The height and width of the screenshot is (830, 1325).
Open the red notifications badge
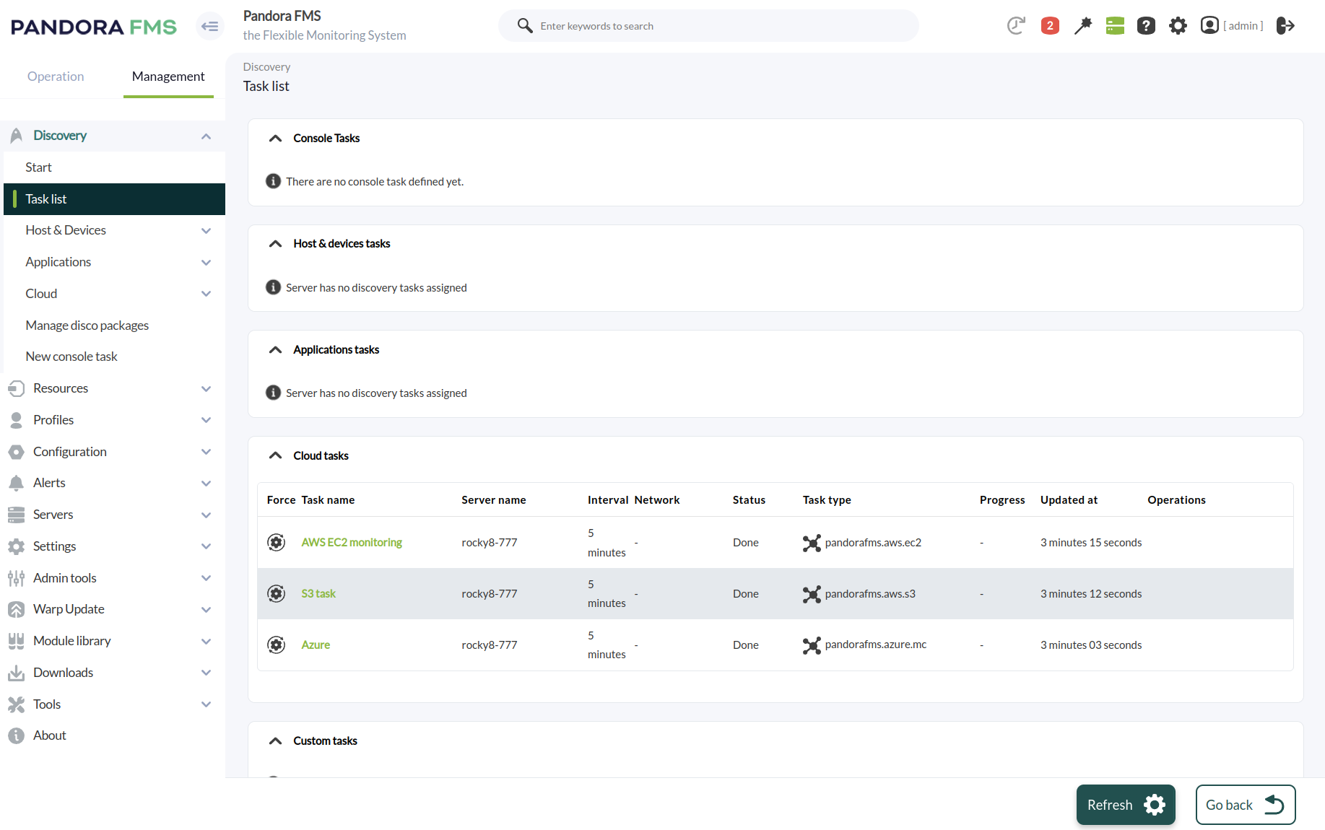(1050, 26)
